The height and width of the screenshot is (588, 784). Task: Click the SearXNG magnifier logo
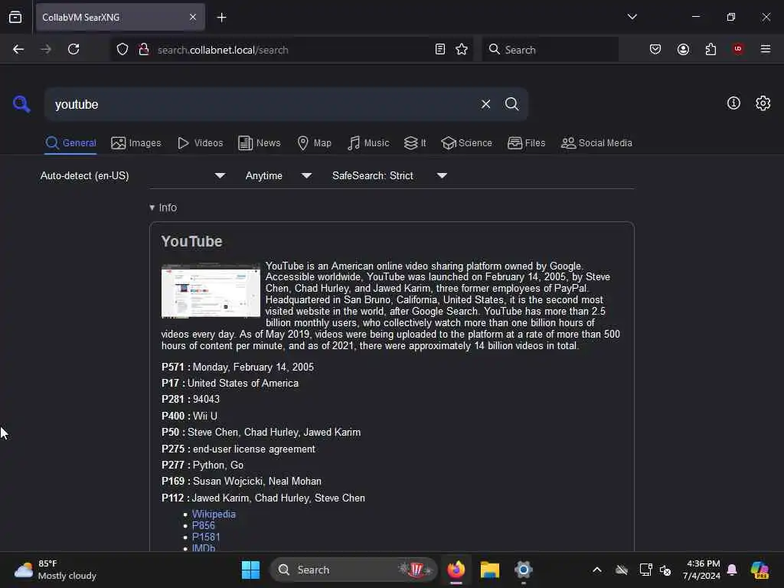click(21, 104)
